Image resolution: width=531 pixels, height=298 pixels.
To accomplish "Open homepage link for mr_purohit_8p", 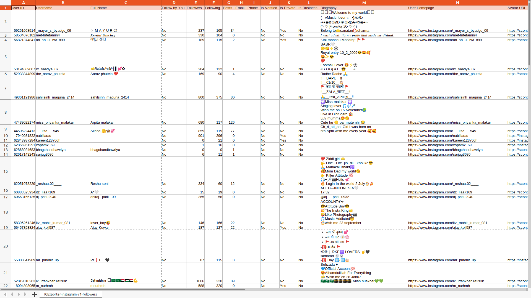I will coord(442,260).
